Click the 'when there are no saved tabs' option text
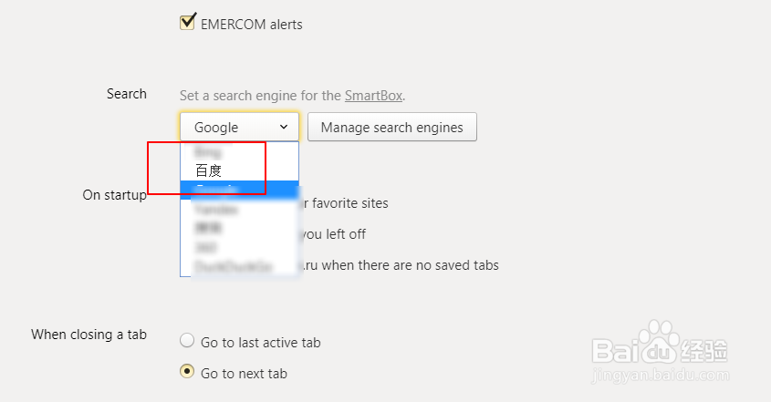The width and height of the screenshot is (771, 402). [401, 265]
